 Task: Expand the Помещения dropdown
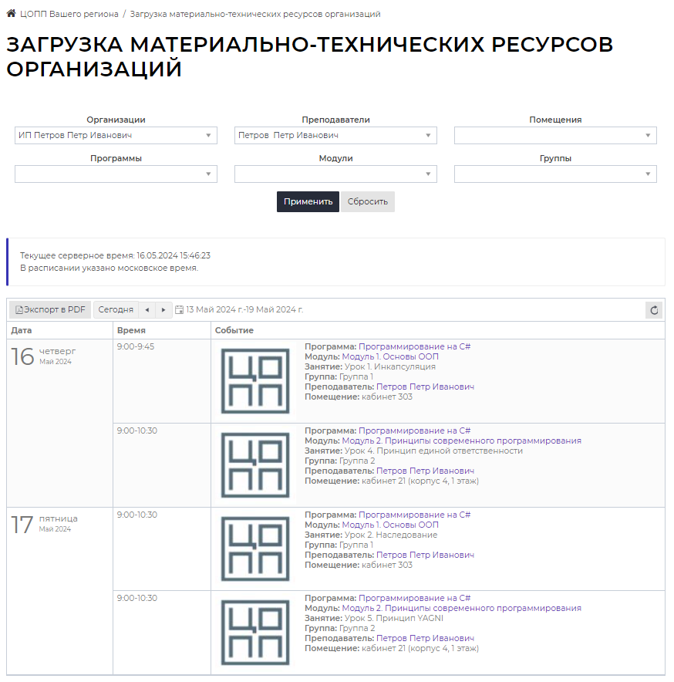point(555,136)
